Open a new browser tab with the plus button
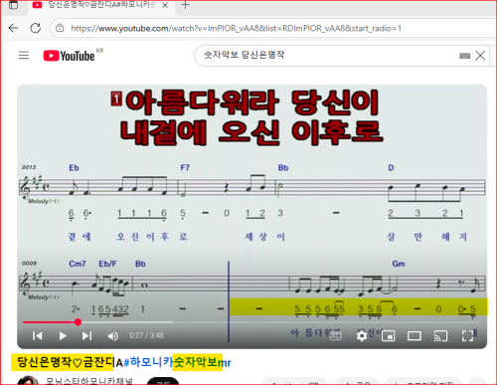 pos(185,5)
